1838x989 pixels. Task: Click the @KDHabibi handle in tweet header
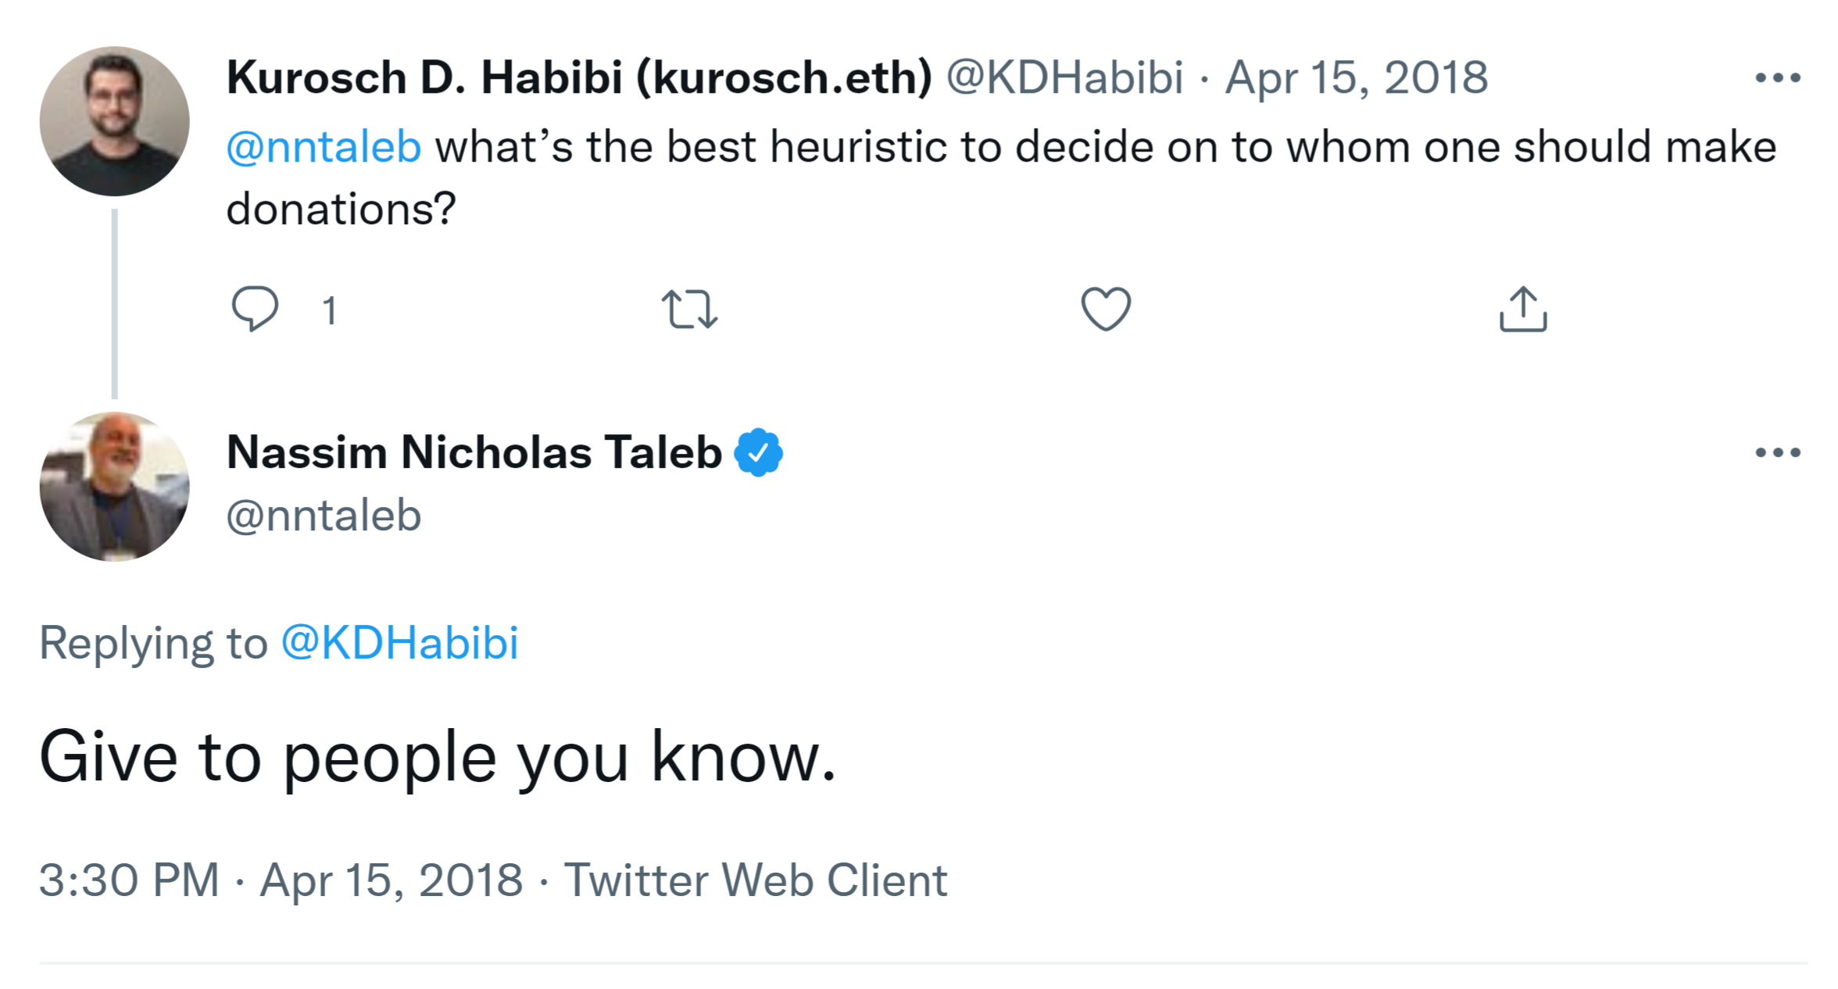[x=1064, y=78]
